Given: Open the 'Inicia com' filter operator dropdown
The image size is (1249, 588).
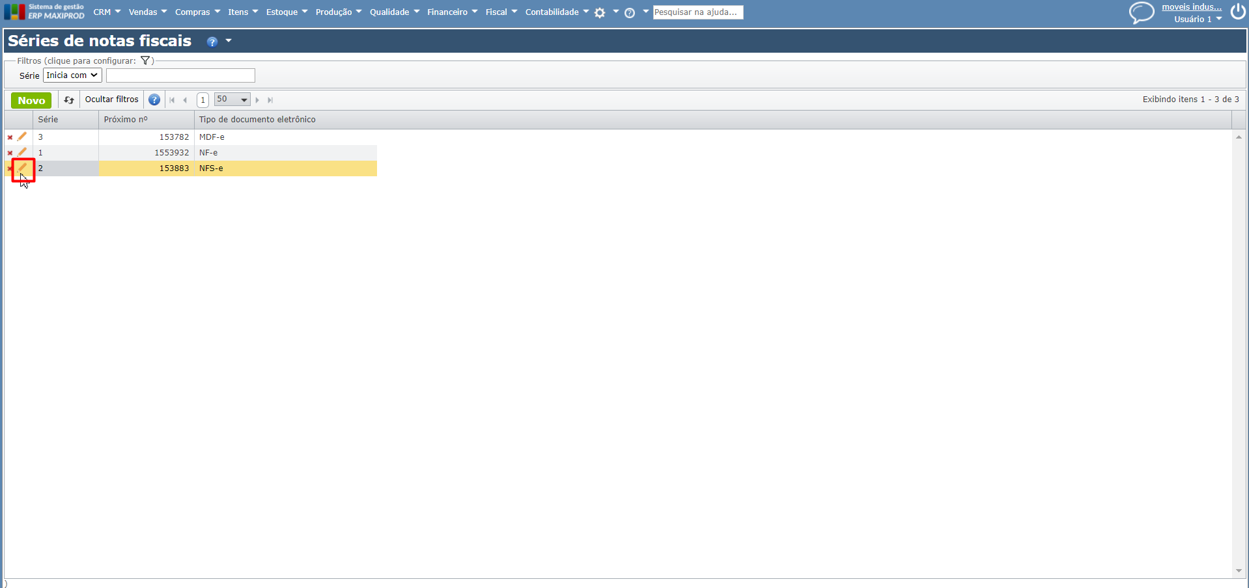Looking at the screenshot, I should 72,75.
